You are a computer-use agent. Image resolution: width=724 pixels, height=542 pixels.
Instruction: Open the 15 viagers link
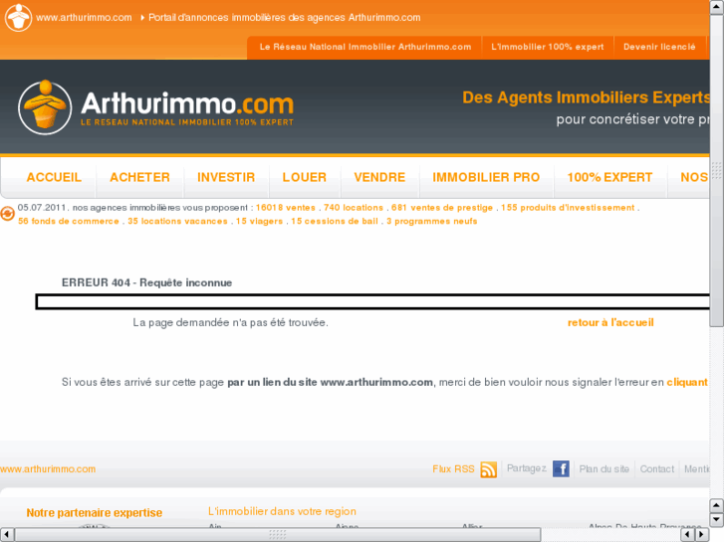(x=260, y=222)
